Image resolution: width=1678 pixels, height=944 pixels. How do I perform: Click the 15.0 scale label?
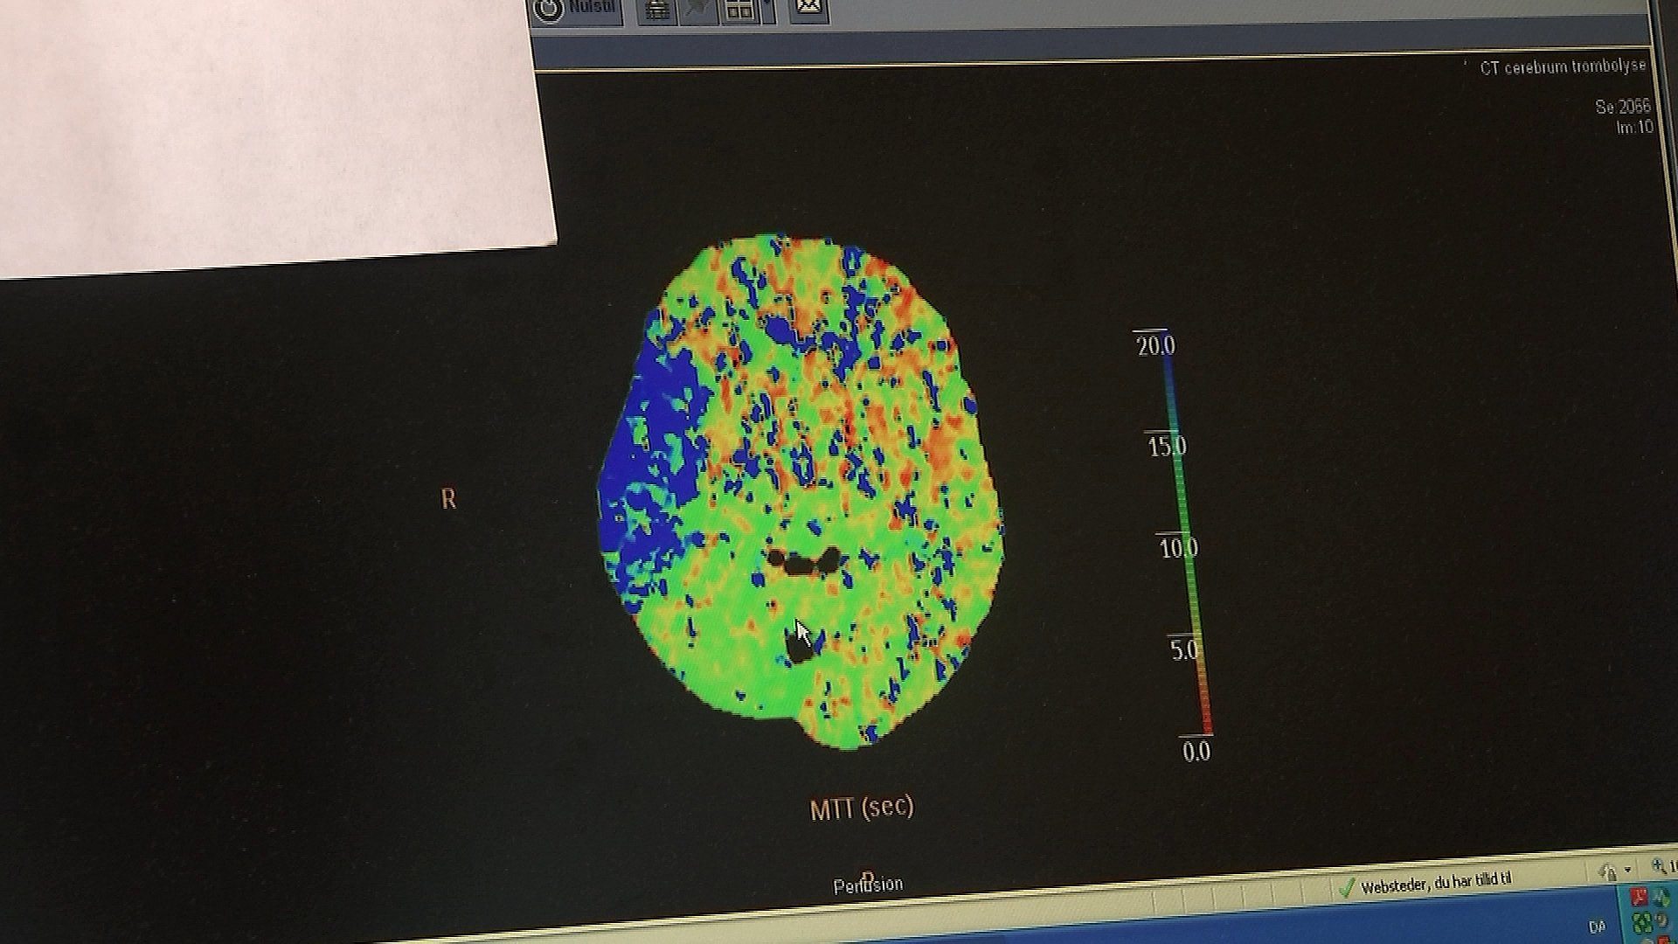1167,447
